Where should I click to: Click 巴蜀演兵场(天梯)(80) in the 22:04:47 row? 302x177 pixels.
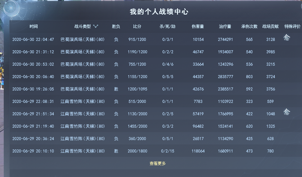[x=82, y=39]
